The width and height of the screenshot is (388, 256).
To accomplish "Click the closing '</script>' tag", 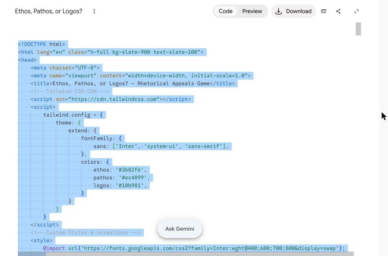I will click(45, 225).
